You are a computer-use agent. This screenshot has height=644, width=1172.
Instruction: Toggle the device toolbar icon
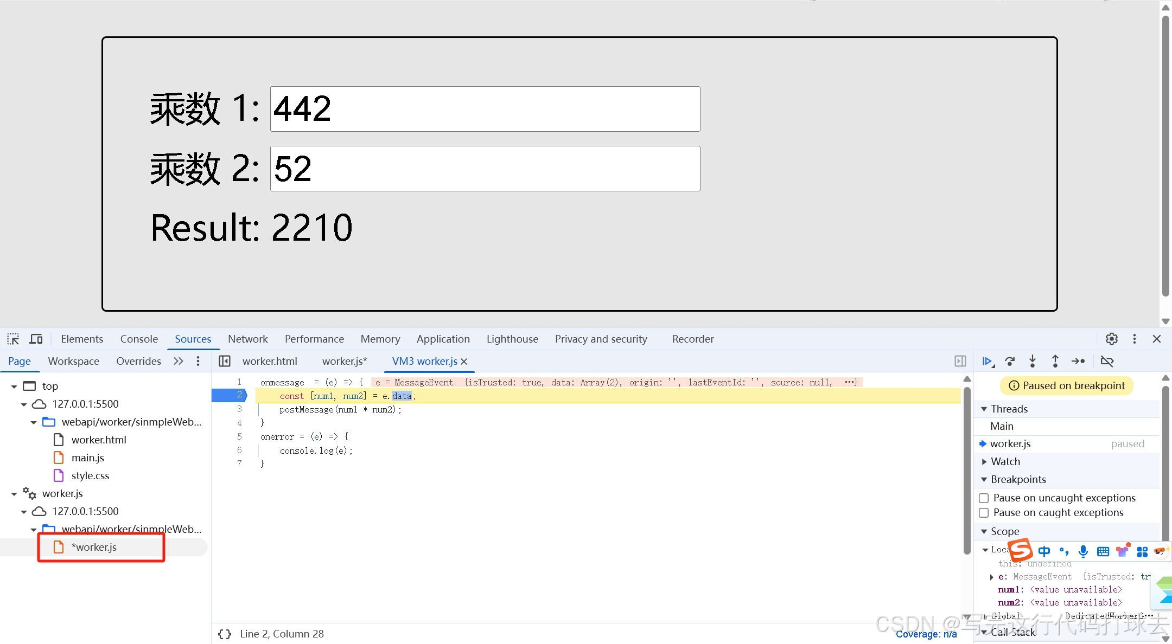[x=36, y=339]
